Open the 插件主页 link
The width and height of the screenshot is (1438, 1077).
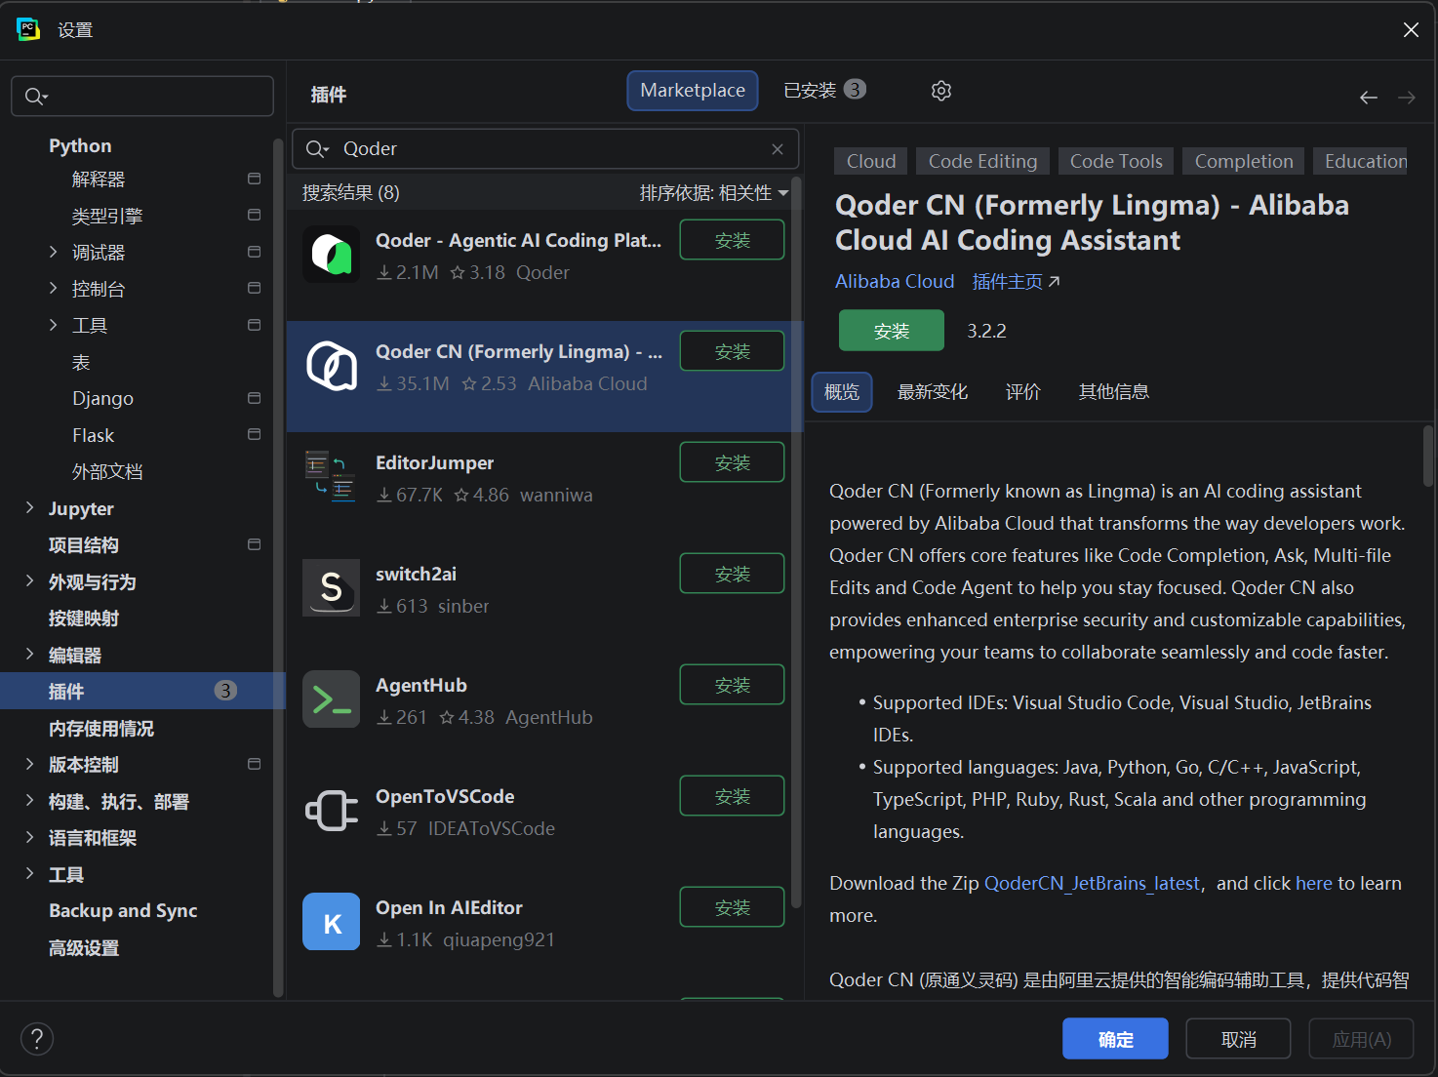click(x=1016, y=282)
